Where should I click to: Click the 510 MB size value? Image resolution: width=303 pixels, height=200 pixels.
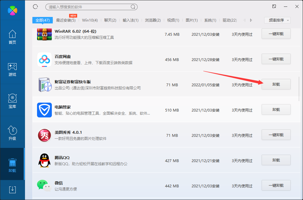172,110
